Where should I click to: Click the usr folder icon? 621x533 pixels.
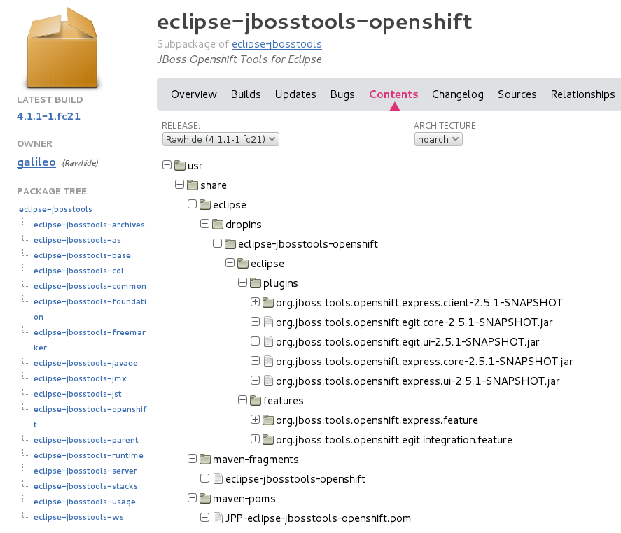pyautogui.click(x=180, y=165)
